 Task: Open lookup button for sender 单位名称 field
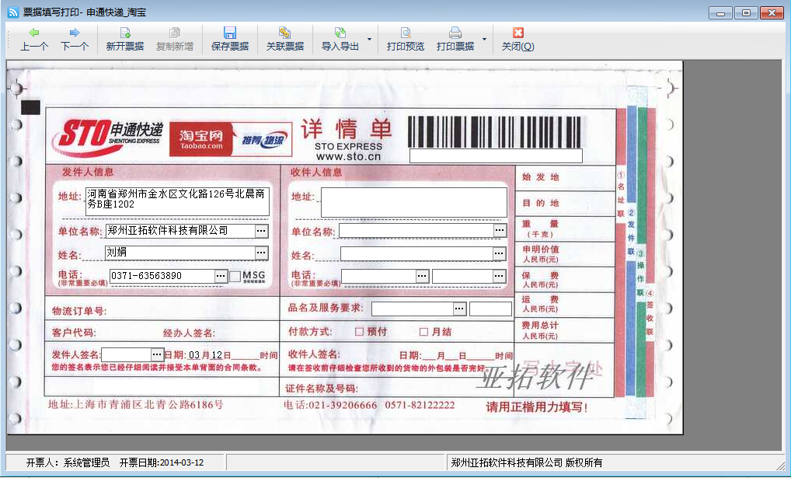coord(261,231)
